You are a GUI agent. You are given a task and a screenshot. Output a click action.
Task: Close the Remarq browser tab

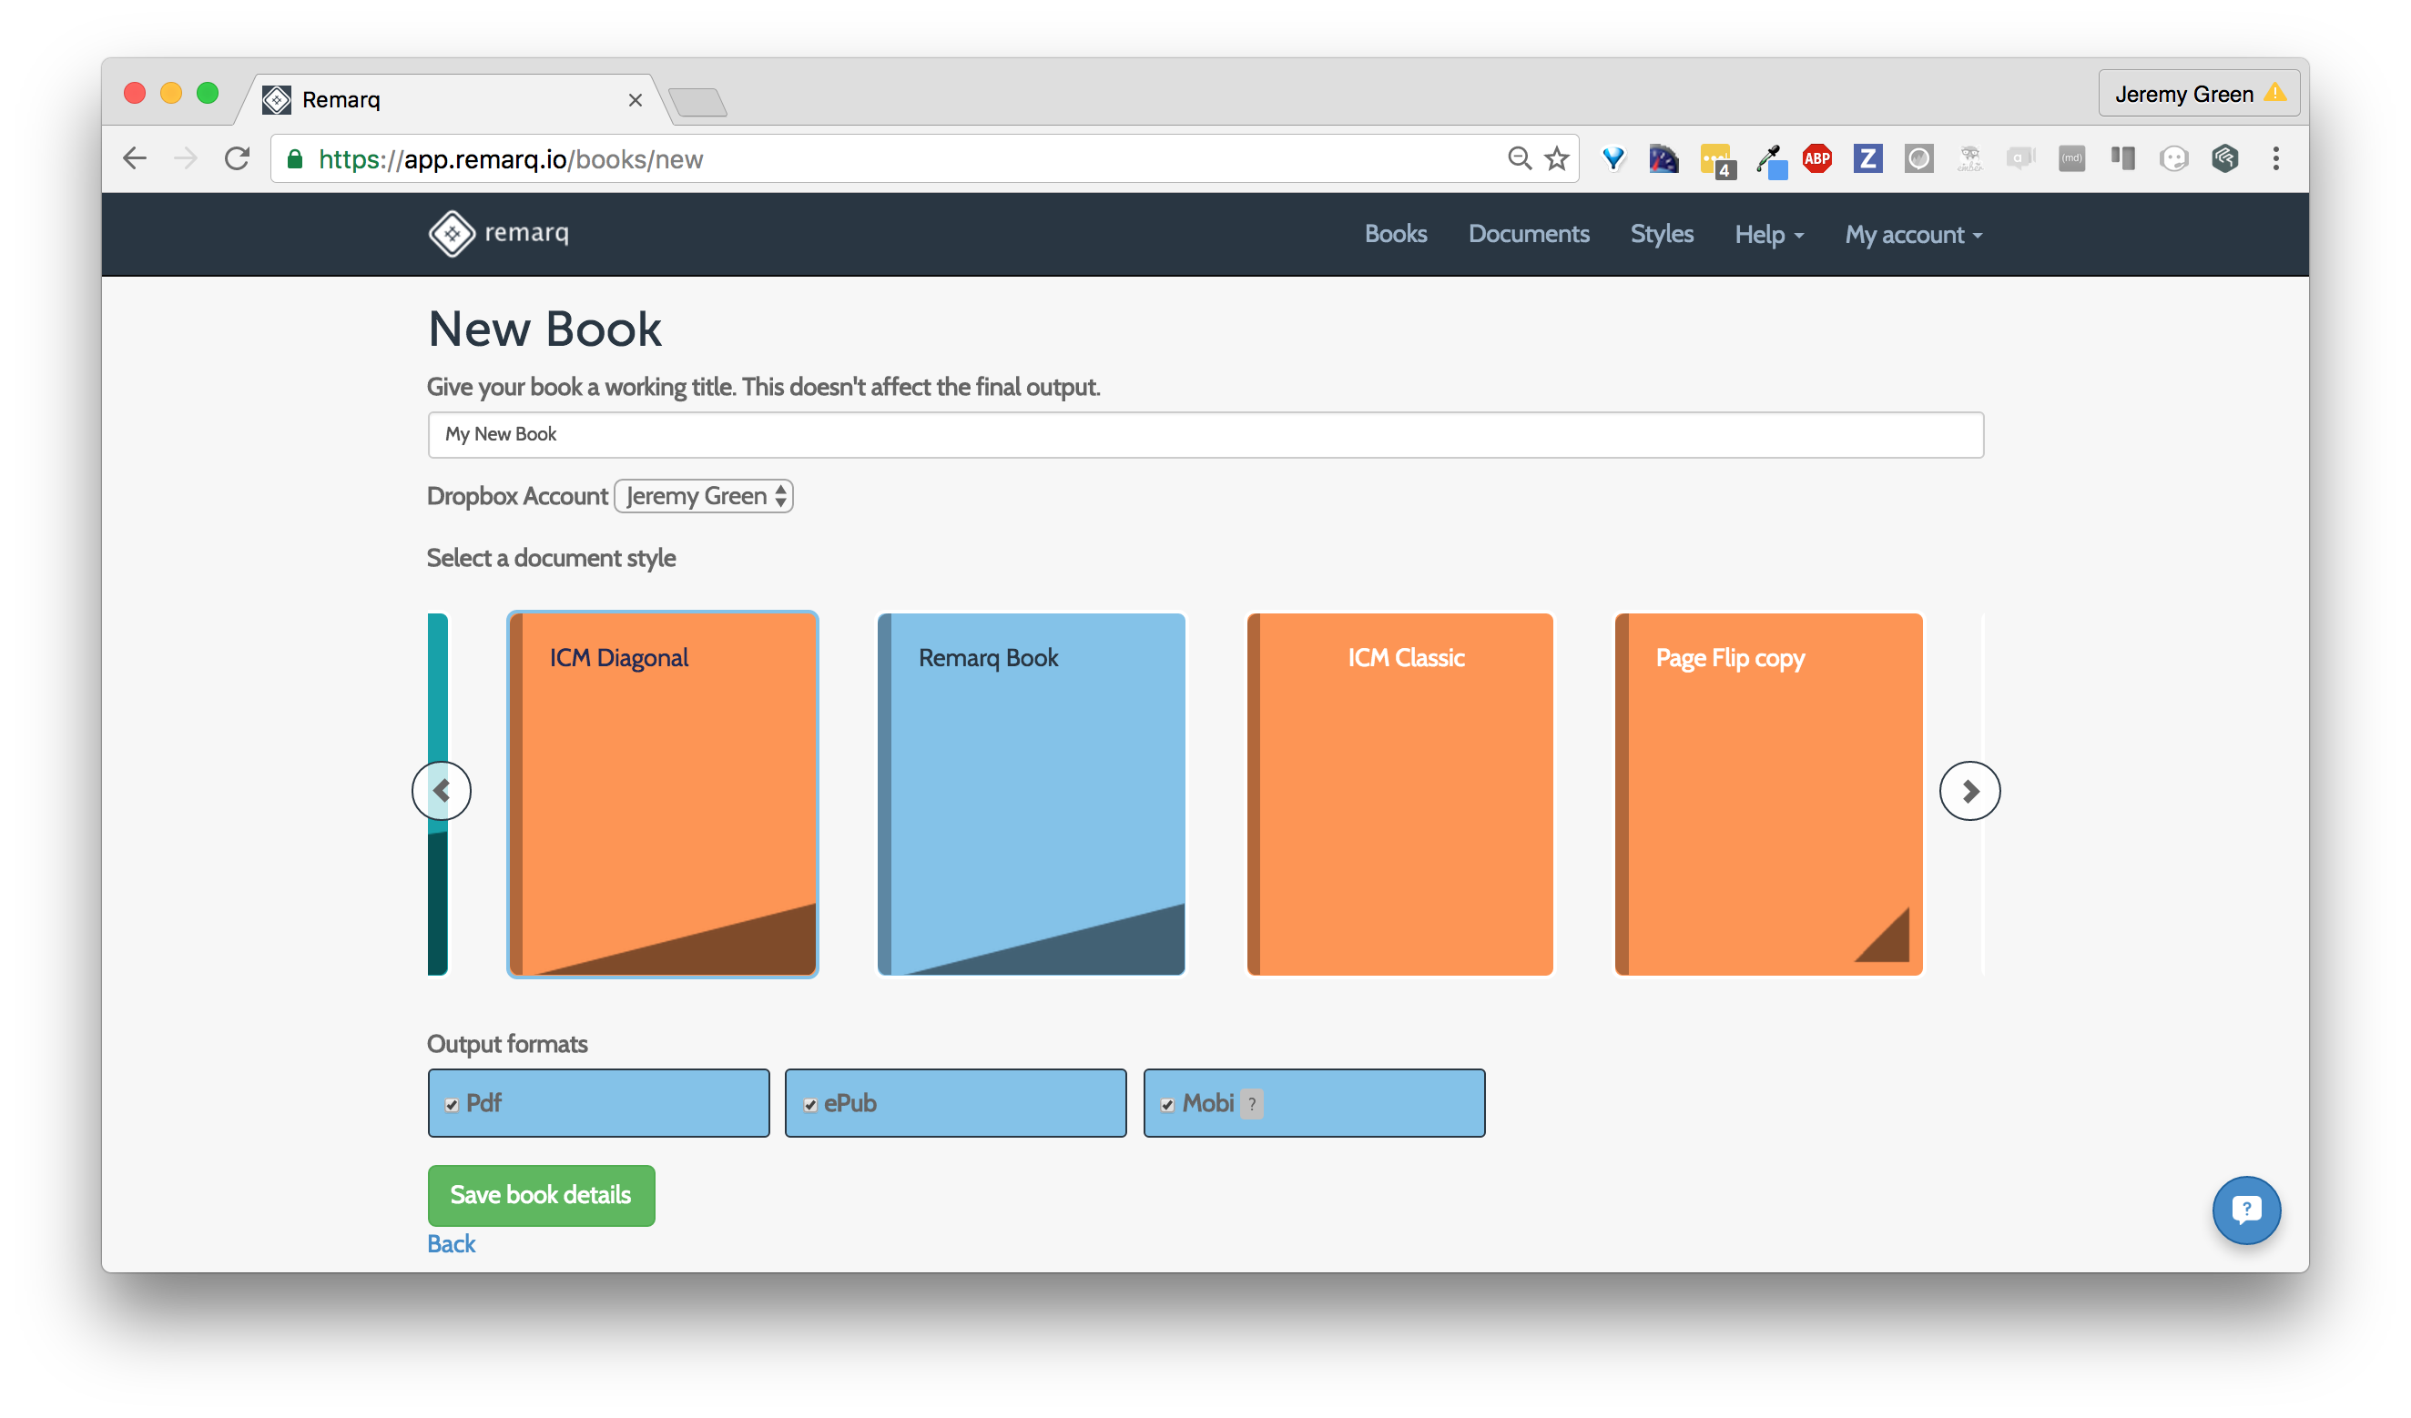coord(635,100)
